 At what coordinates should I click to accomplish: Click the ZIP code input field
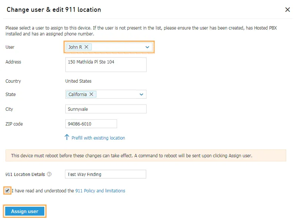(91, 124)
